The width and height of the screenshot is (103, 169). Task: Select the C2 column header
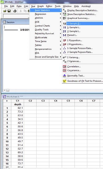30,101
